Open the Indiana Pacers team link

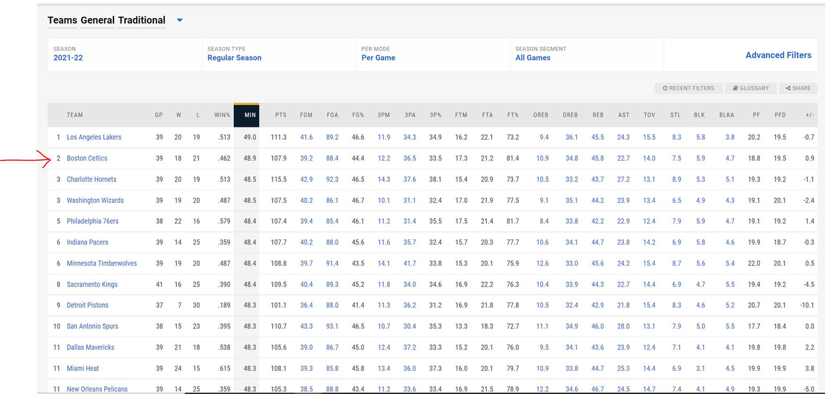(88, 243)
